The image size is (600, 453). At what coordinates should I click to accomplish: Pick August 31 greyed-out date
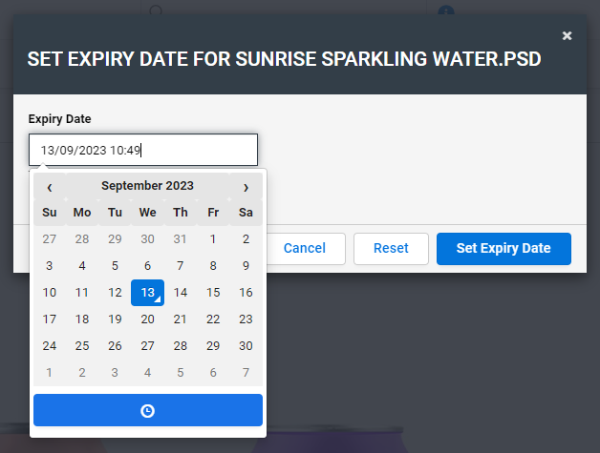tap(181, 239)
